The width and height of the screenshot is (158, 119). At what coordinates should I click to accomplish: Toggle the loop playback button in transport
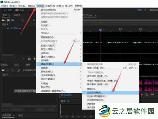tap(147, 95)
